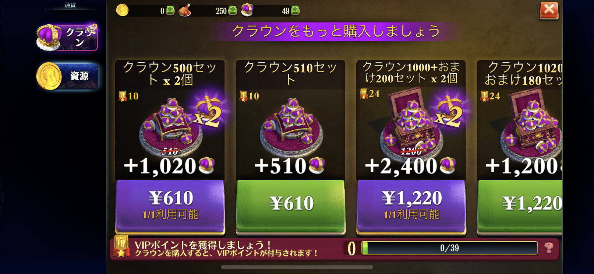Tap the green plus next to crowns
Viewport: 594px width, 274px height.
pos(295,11)
